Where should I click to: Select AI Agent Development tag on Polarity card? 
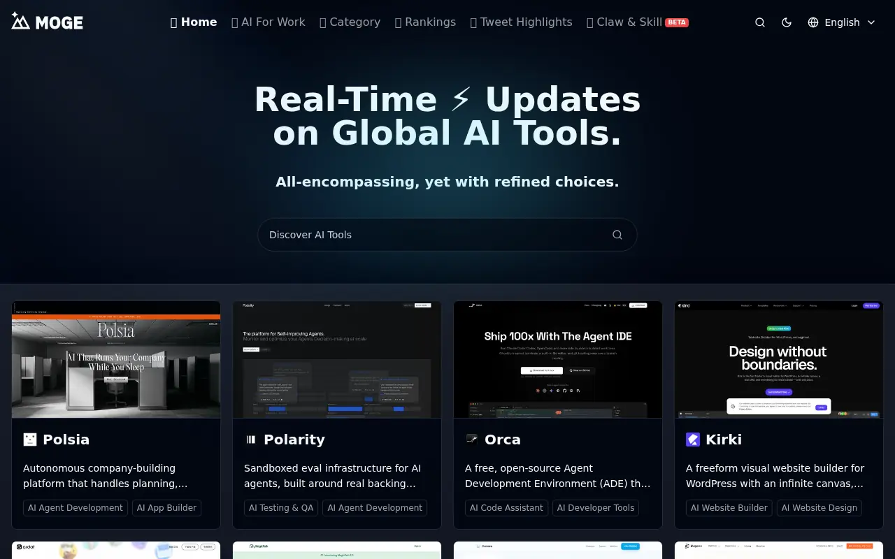coord(375,508)
